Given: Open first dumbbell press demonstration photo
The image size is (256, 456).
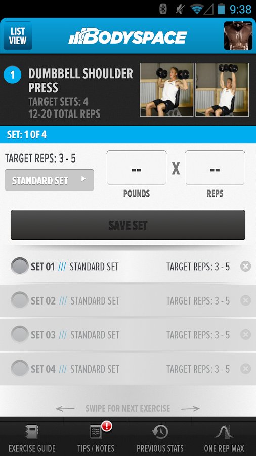Looking at the screenshot, I should click(x=166, y=90).
